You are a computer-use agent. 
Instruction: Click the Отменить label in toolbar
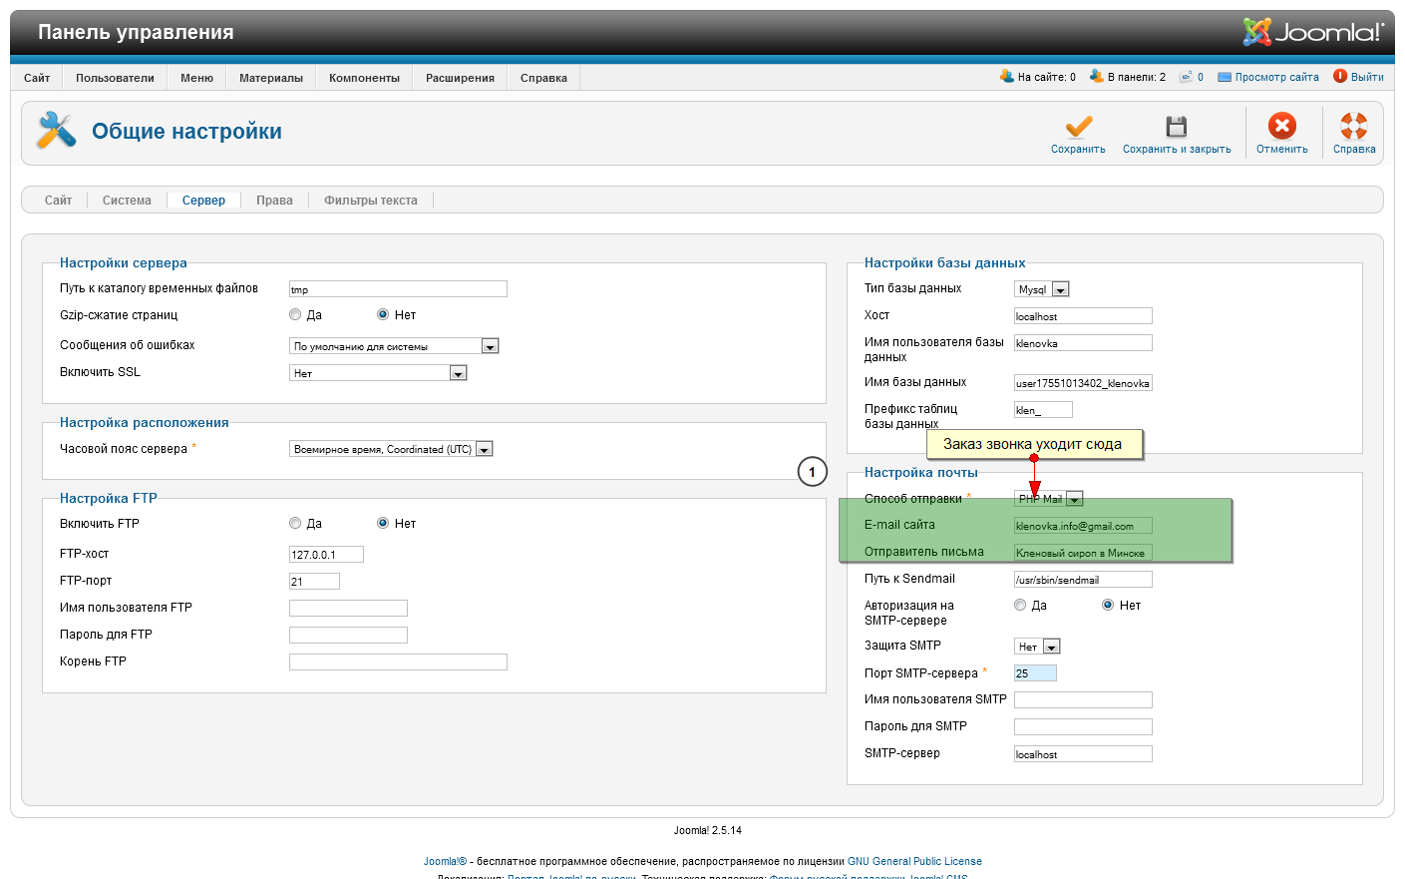click(1282, 150)
